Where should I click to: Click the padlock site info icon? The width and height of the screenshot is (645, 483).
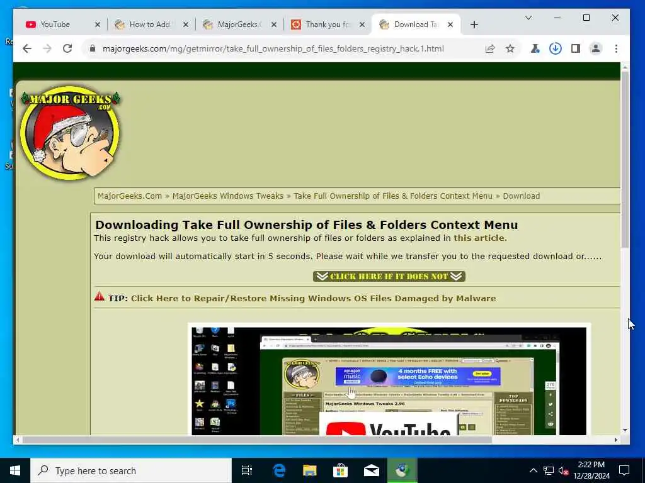[x=93, y=48]
